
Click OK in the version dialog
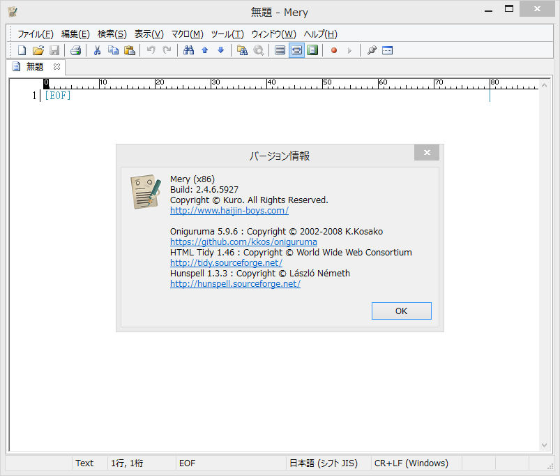click(401, 311)
